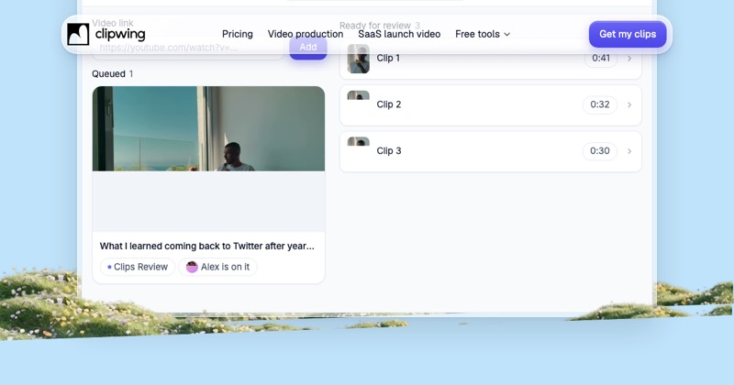Click the Clip 3 thumbnail
734x385 pixels.
(358, 142)
